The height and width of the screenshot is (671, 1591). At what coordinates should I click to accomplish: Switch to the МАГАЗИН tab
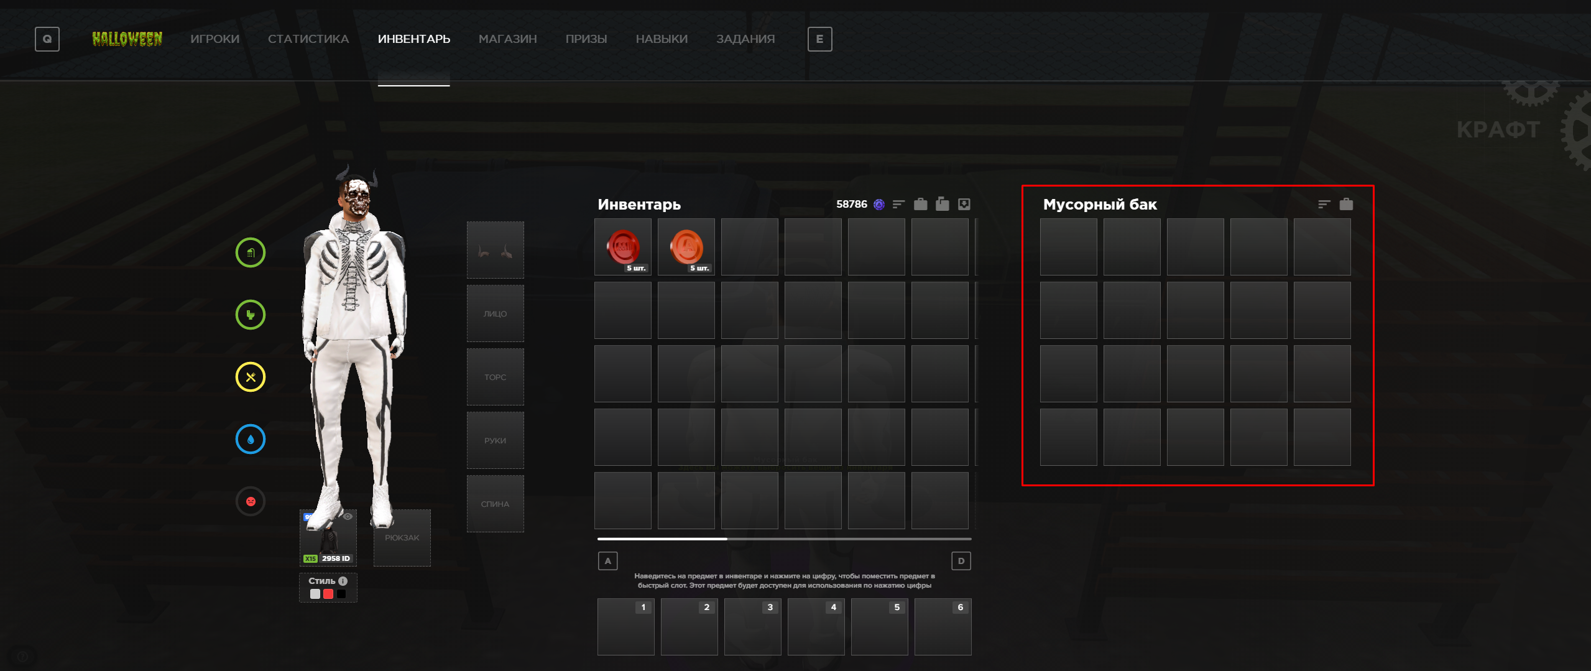pos(507,39)
